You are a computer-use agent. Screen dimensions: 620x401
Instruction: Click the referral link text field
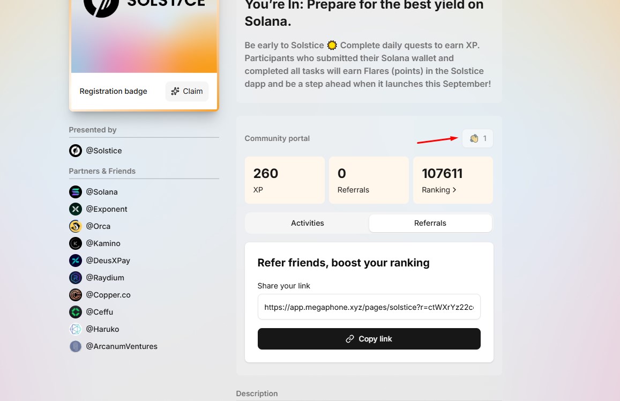(369, 307)
